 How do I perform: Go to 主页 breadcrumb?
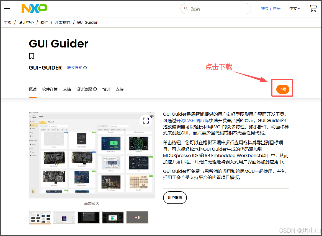(8, 22)
